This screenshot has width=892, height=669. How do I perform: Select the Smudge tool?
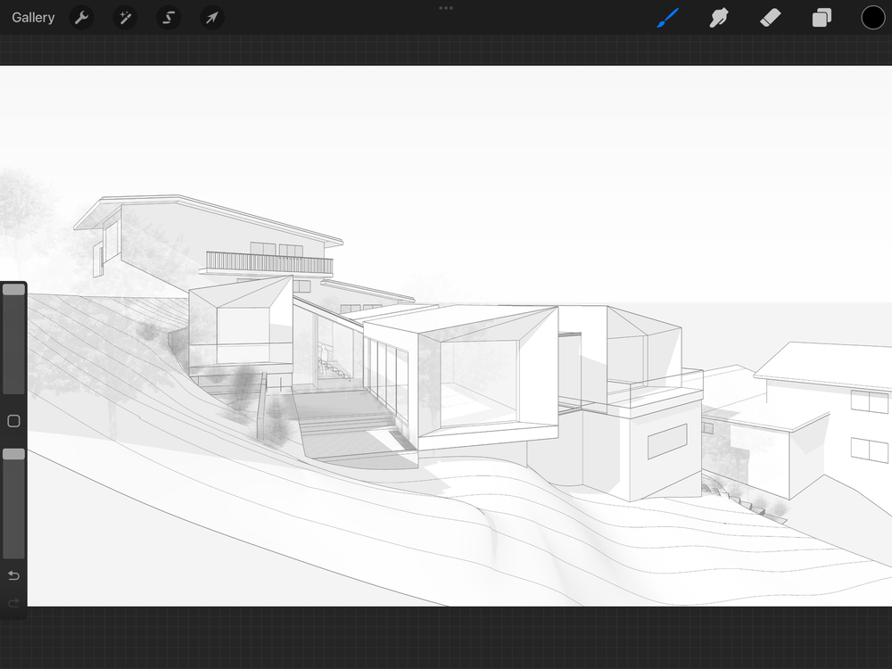click(x=718, y=17)
